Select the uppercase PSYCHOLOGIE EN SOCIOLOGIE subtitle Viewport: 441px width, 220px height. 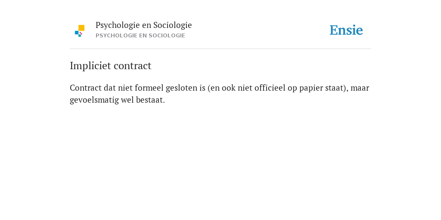[x=140, y=36]
